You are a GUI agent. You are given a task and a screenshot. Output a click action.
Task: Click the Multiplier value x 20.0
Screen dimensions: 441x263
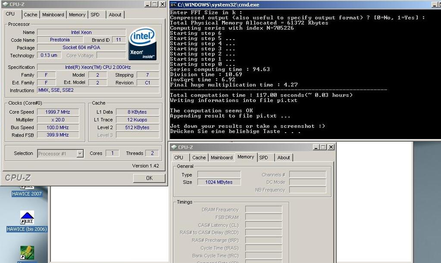coord(58,120)
